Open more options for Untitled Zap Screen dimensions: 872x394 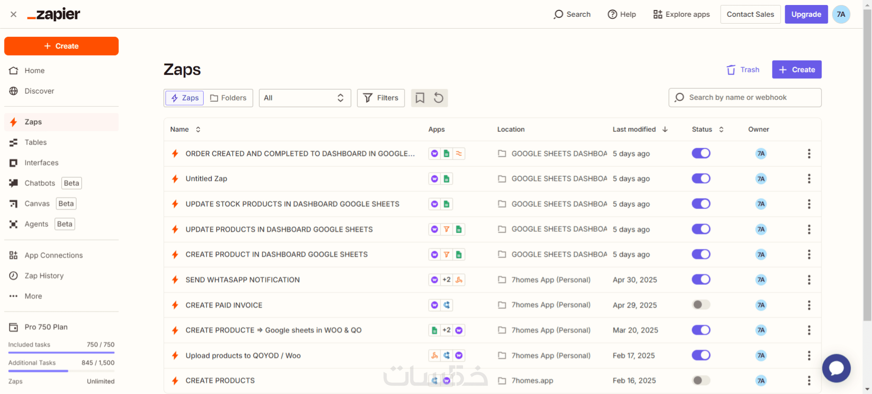pyautogui.click(x=809, y=179)
